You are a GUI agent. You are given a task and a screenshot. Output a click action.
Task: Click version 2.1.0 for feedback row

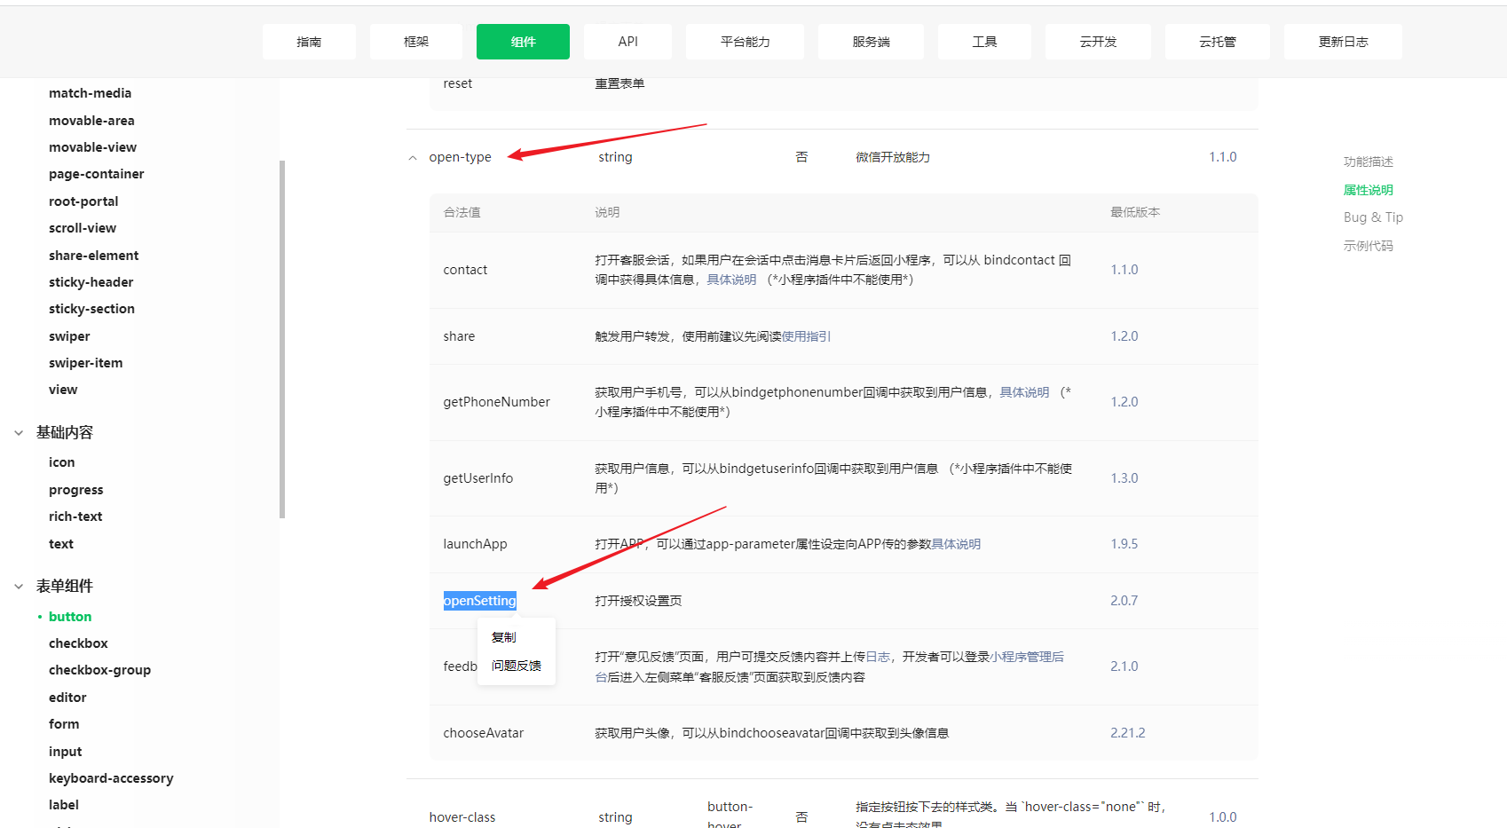1124,666
